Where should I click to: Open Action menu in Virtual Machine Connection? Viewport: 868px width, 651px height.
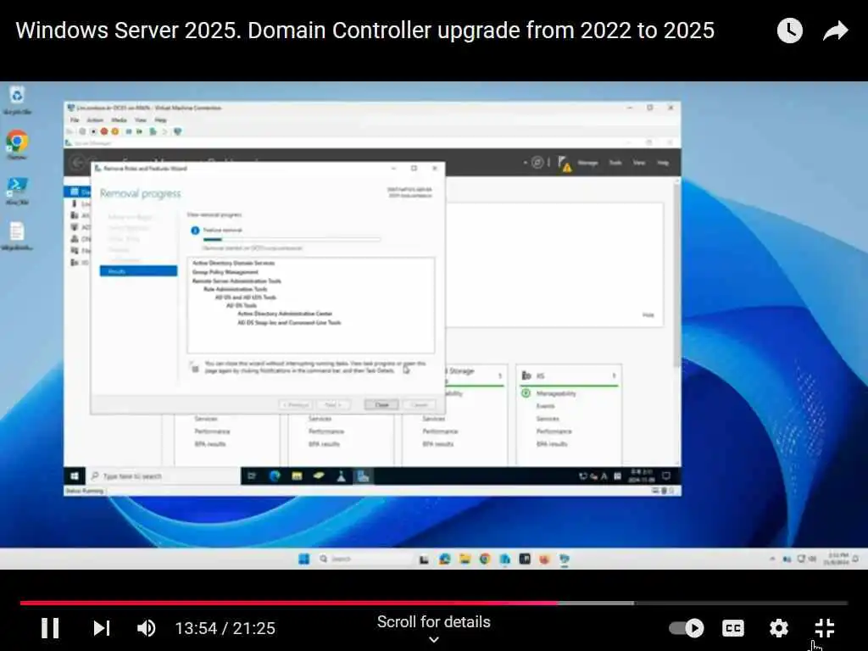click(95, 120)
